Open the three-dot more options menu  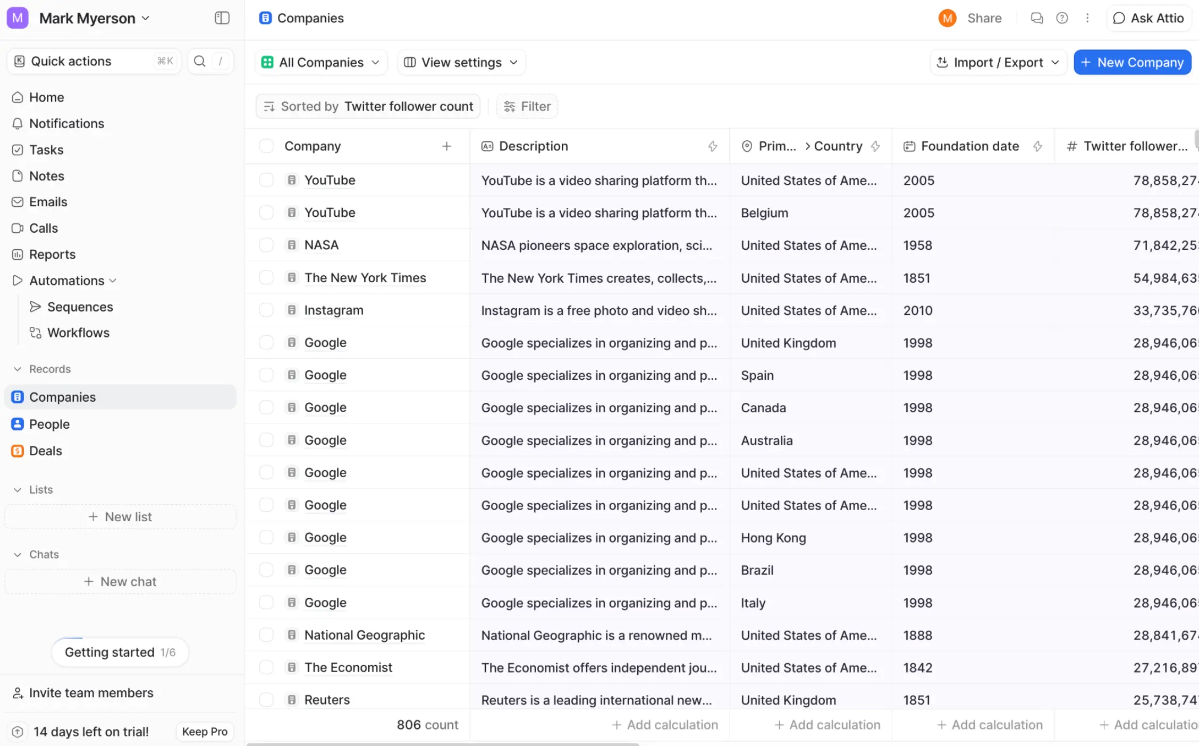(x=1087, y=18)
